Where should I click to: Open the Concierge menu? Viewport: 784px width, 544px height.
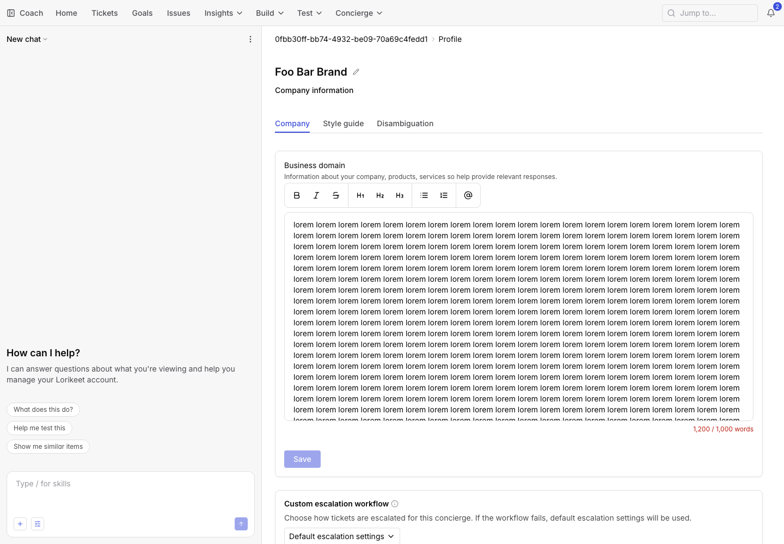click(x=359, y=13)
